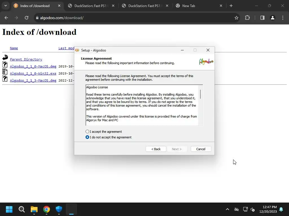Viewport: 289px width, 216px height.
Task: Close the first DuckStation tab
Action: point(113,6)
